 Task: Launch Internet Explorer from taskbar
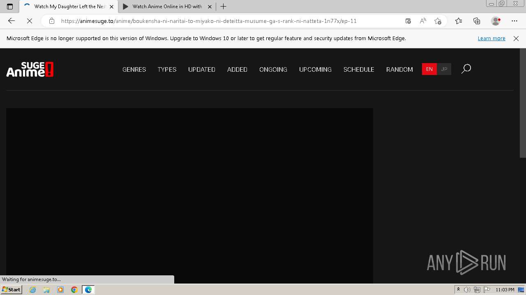32,290
